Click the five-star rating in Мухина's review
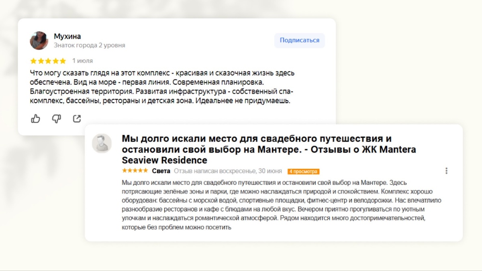 pyautogui.click(x=48, y=61)
